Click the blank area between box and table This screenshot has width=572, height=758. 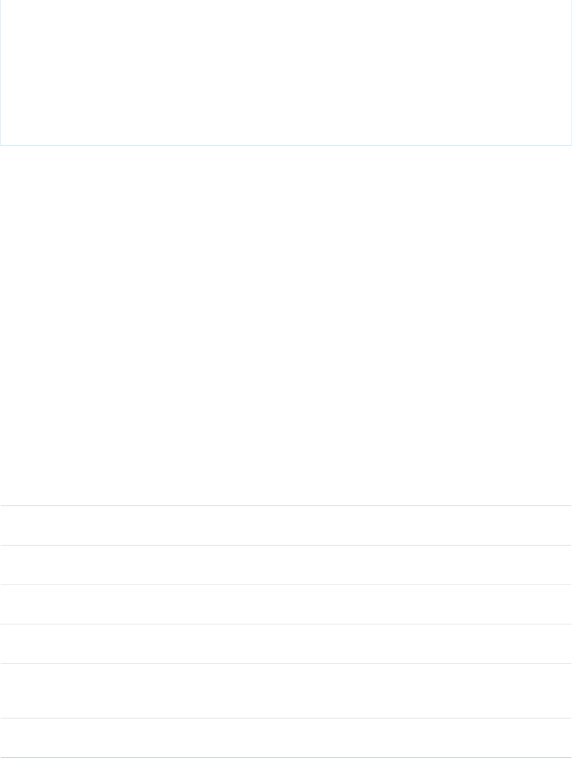pos(286,325)
